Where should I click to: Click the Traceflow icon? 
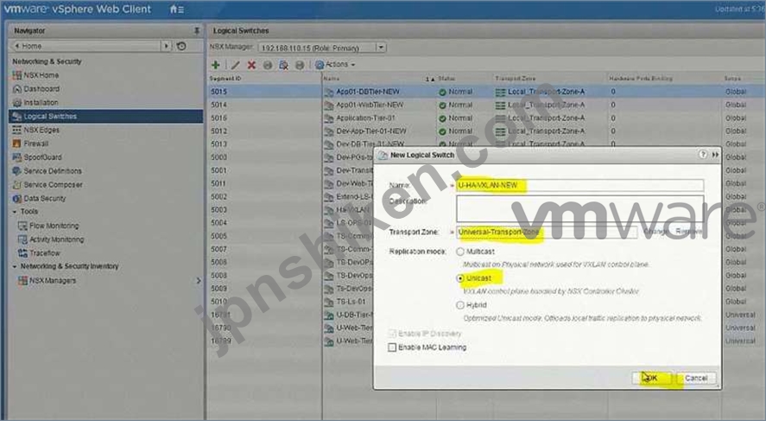click(22, 253)
